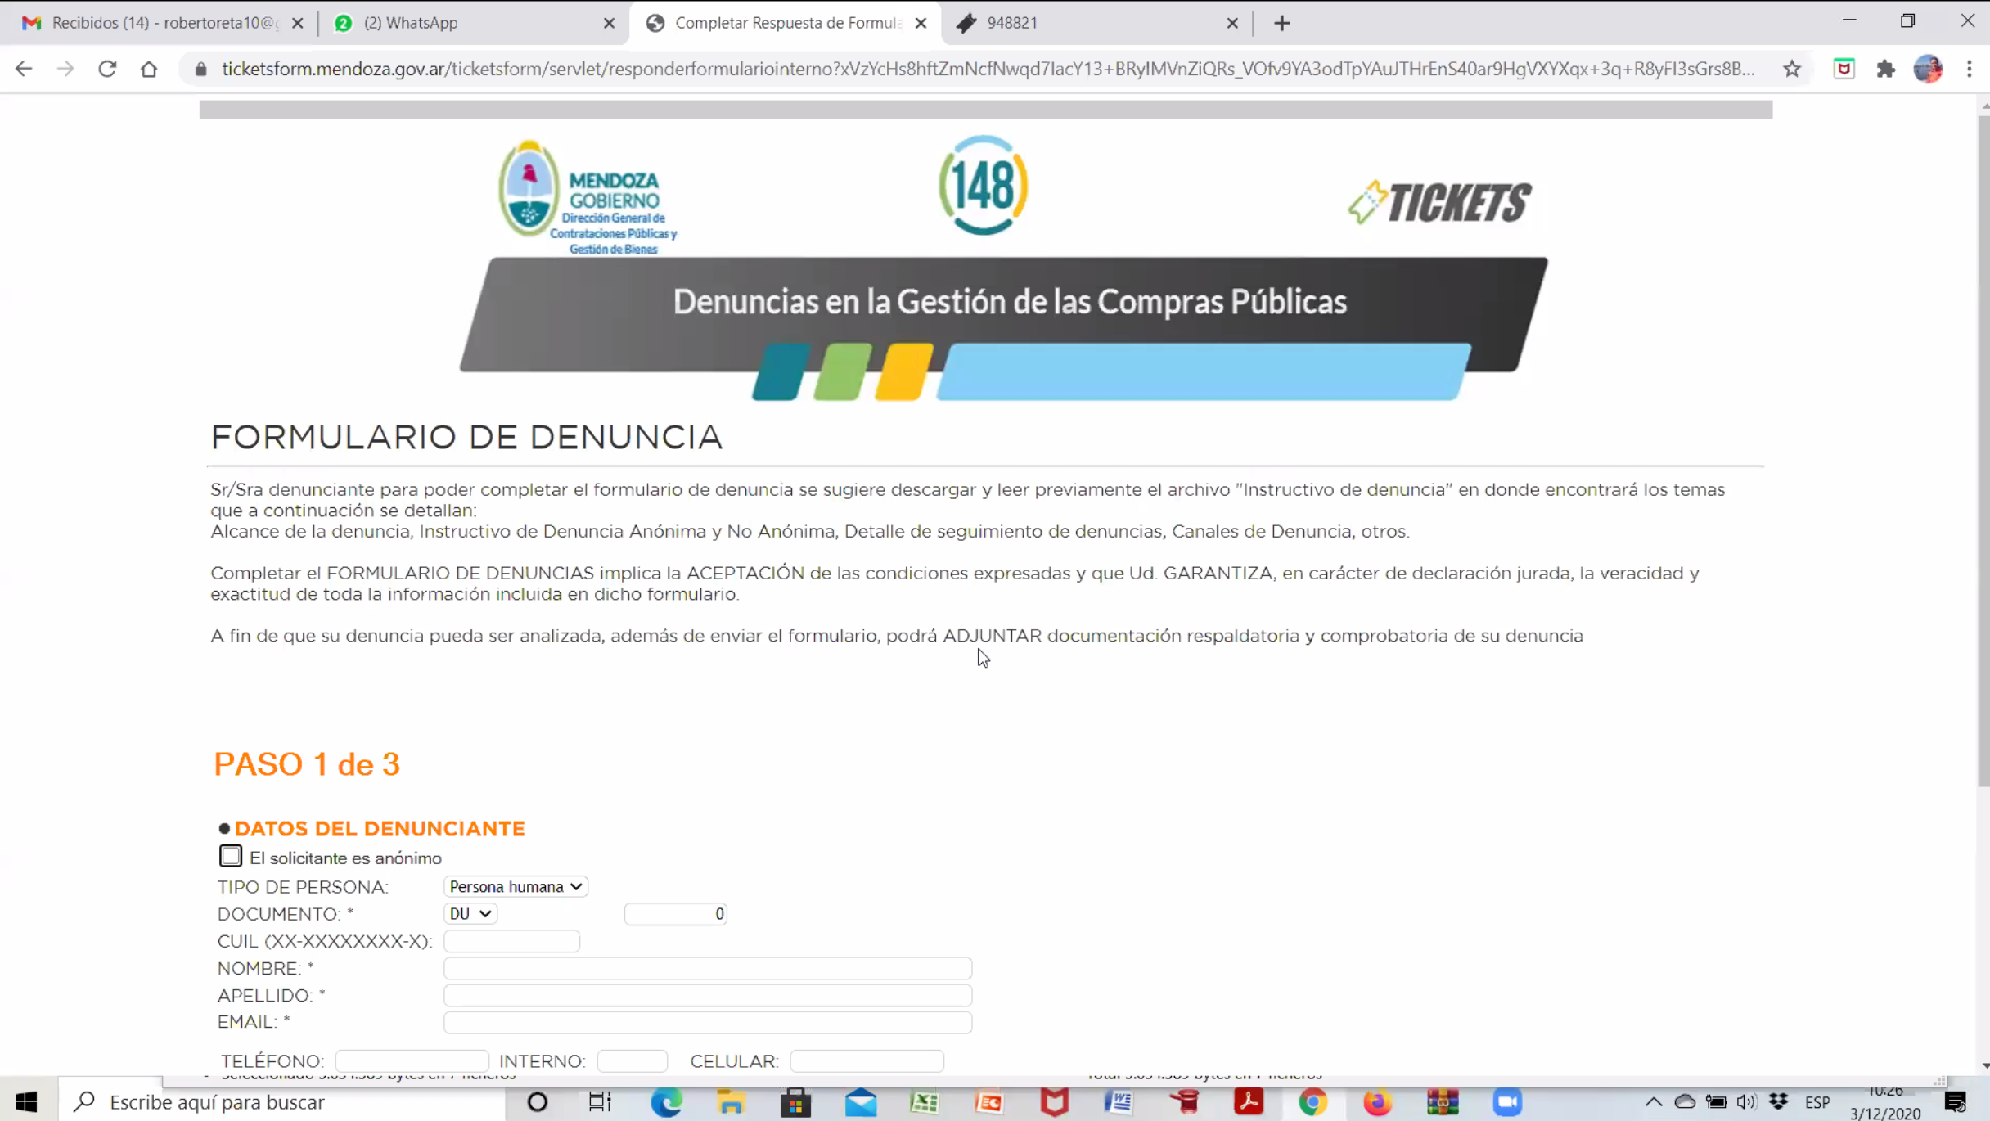The image size is (1990, 1121).
Task: Click the 148 logo
Action: pyautogui.click(x=984, y=186)
